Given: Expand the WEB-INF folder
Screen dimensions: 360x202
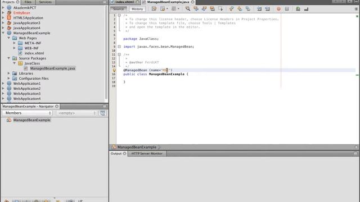Looking at the screenshot, I should pyautogui.click(x=15, y=48).
